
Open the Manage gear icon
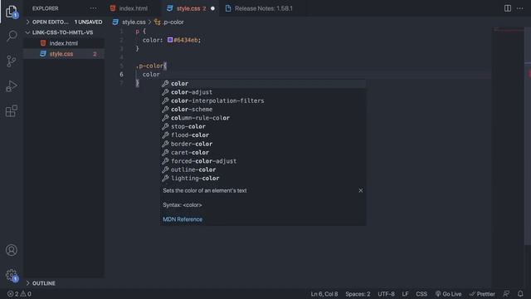click(12, 275)
